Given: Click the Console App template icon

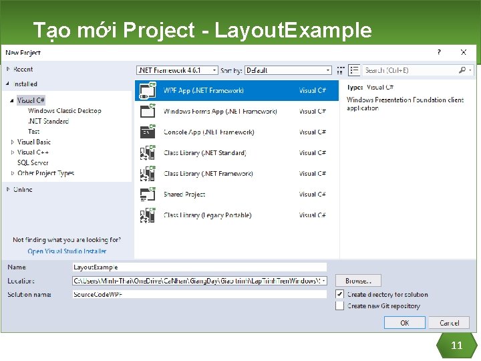Looking at the screenshot, I should coord(148,132).
